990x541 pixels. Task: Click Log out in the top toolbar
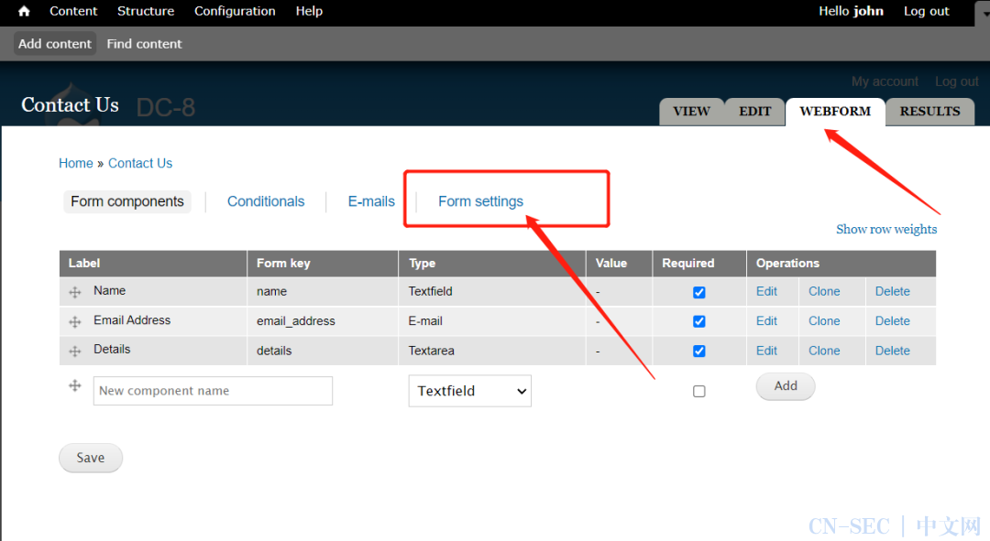(926, 11)
